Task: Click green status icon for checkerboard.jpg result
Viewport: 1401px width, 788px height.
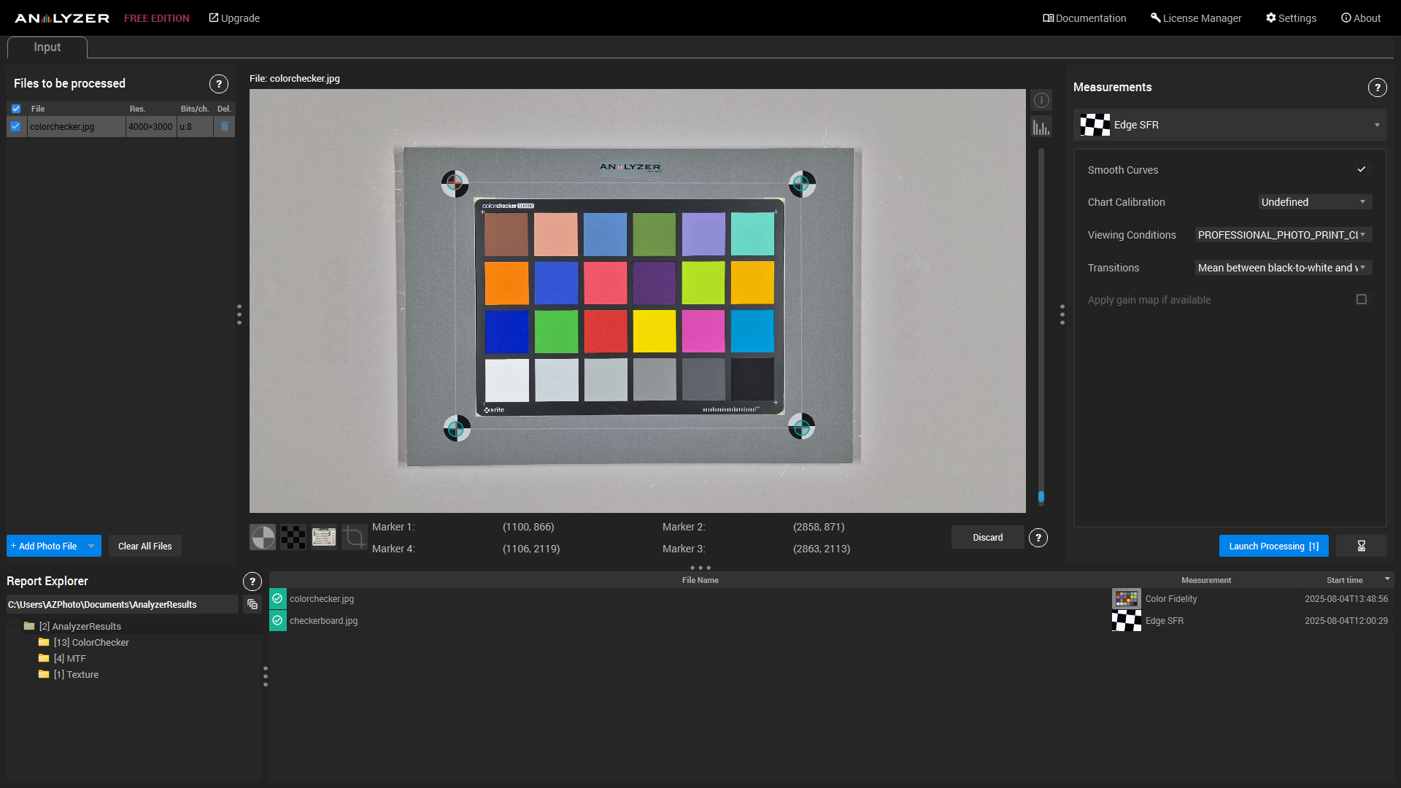Action: tap(277, 620)
